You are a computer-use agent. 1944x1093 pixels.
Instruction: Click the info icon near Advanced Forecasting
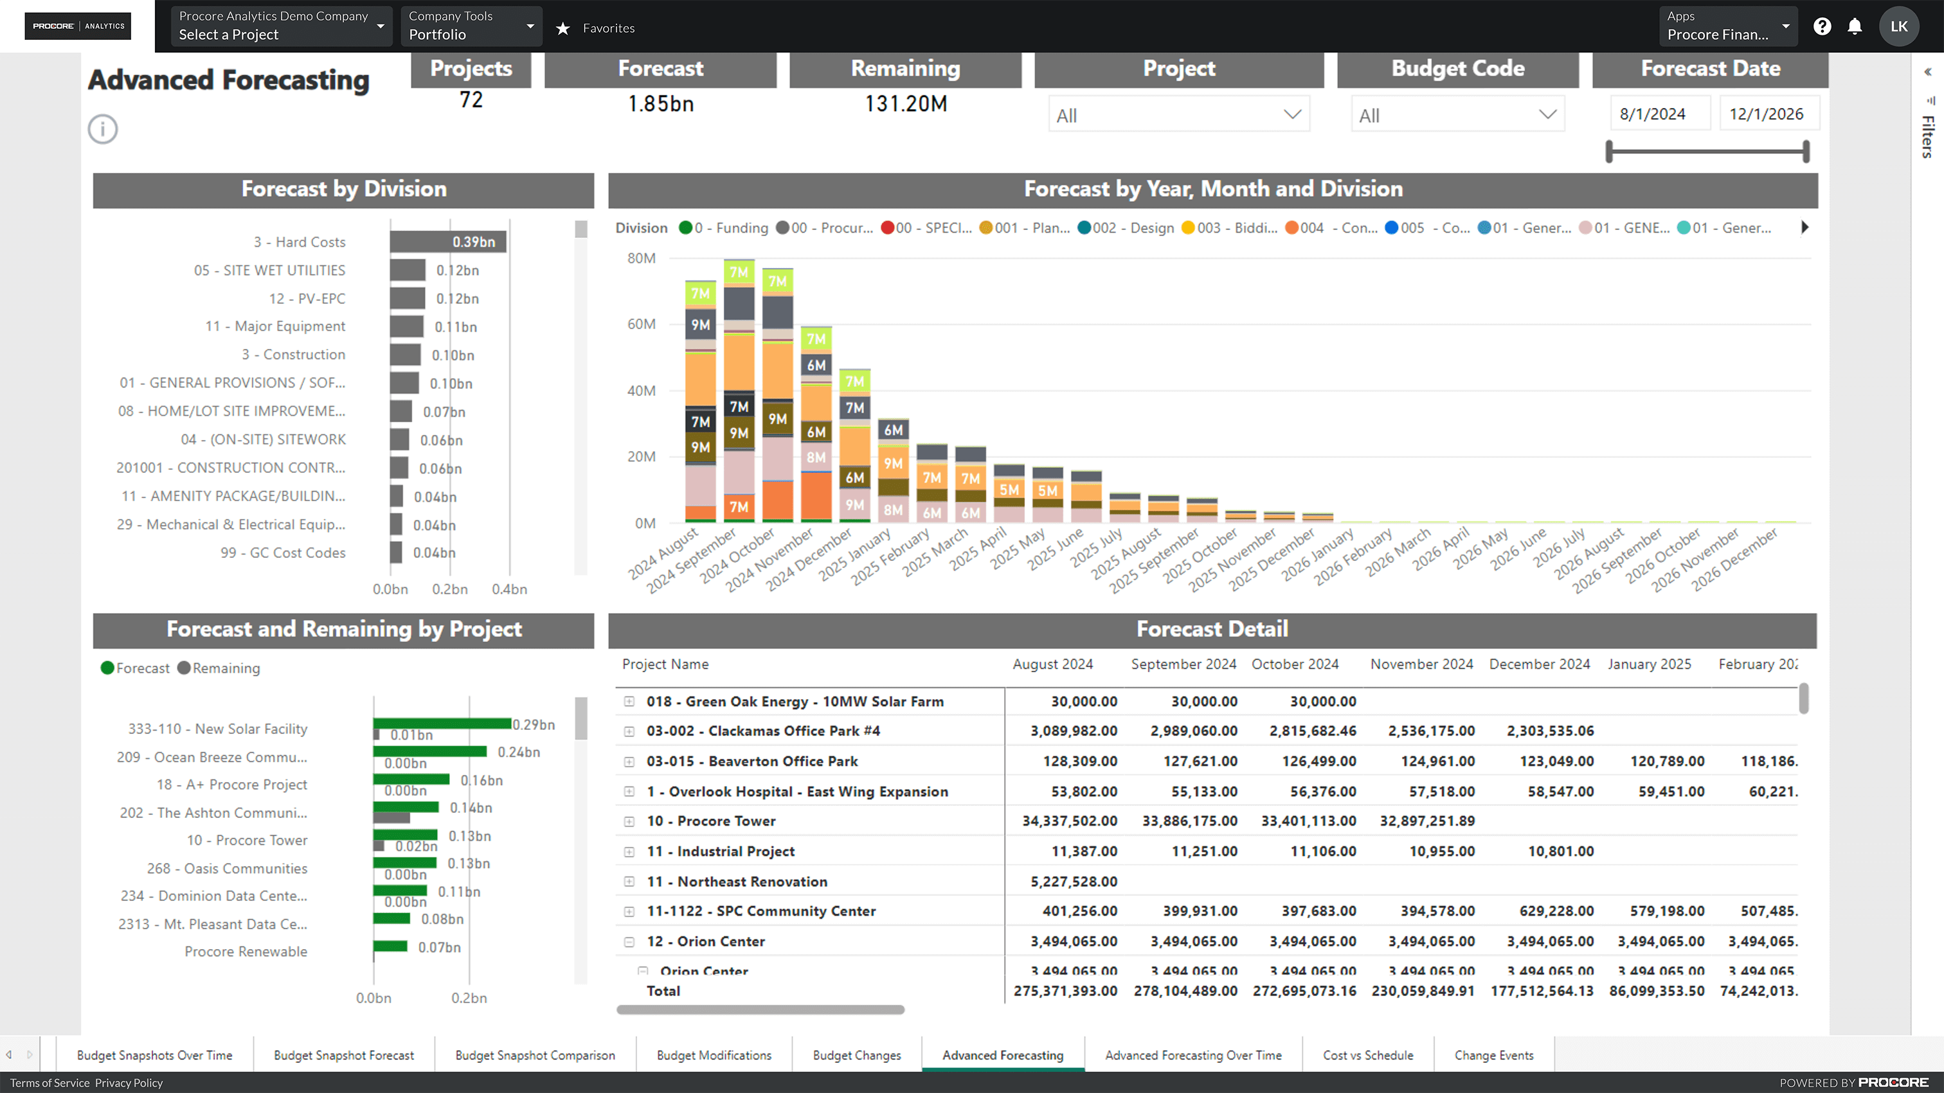103,129
